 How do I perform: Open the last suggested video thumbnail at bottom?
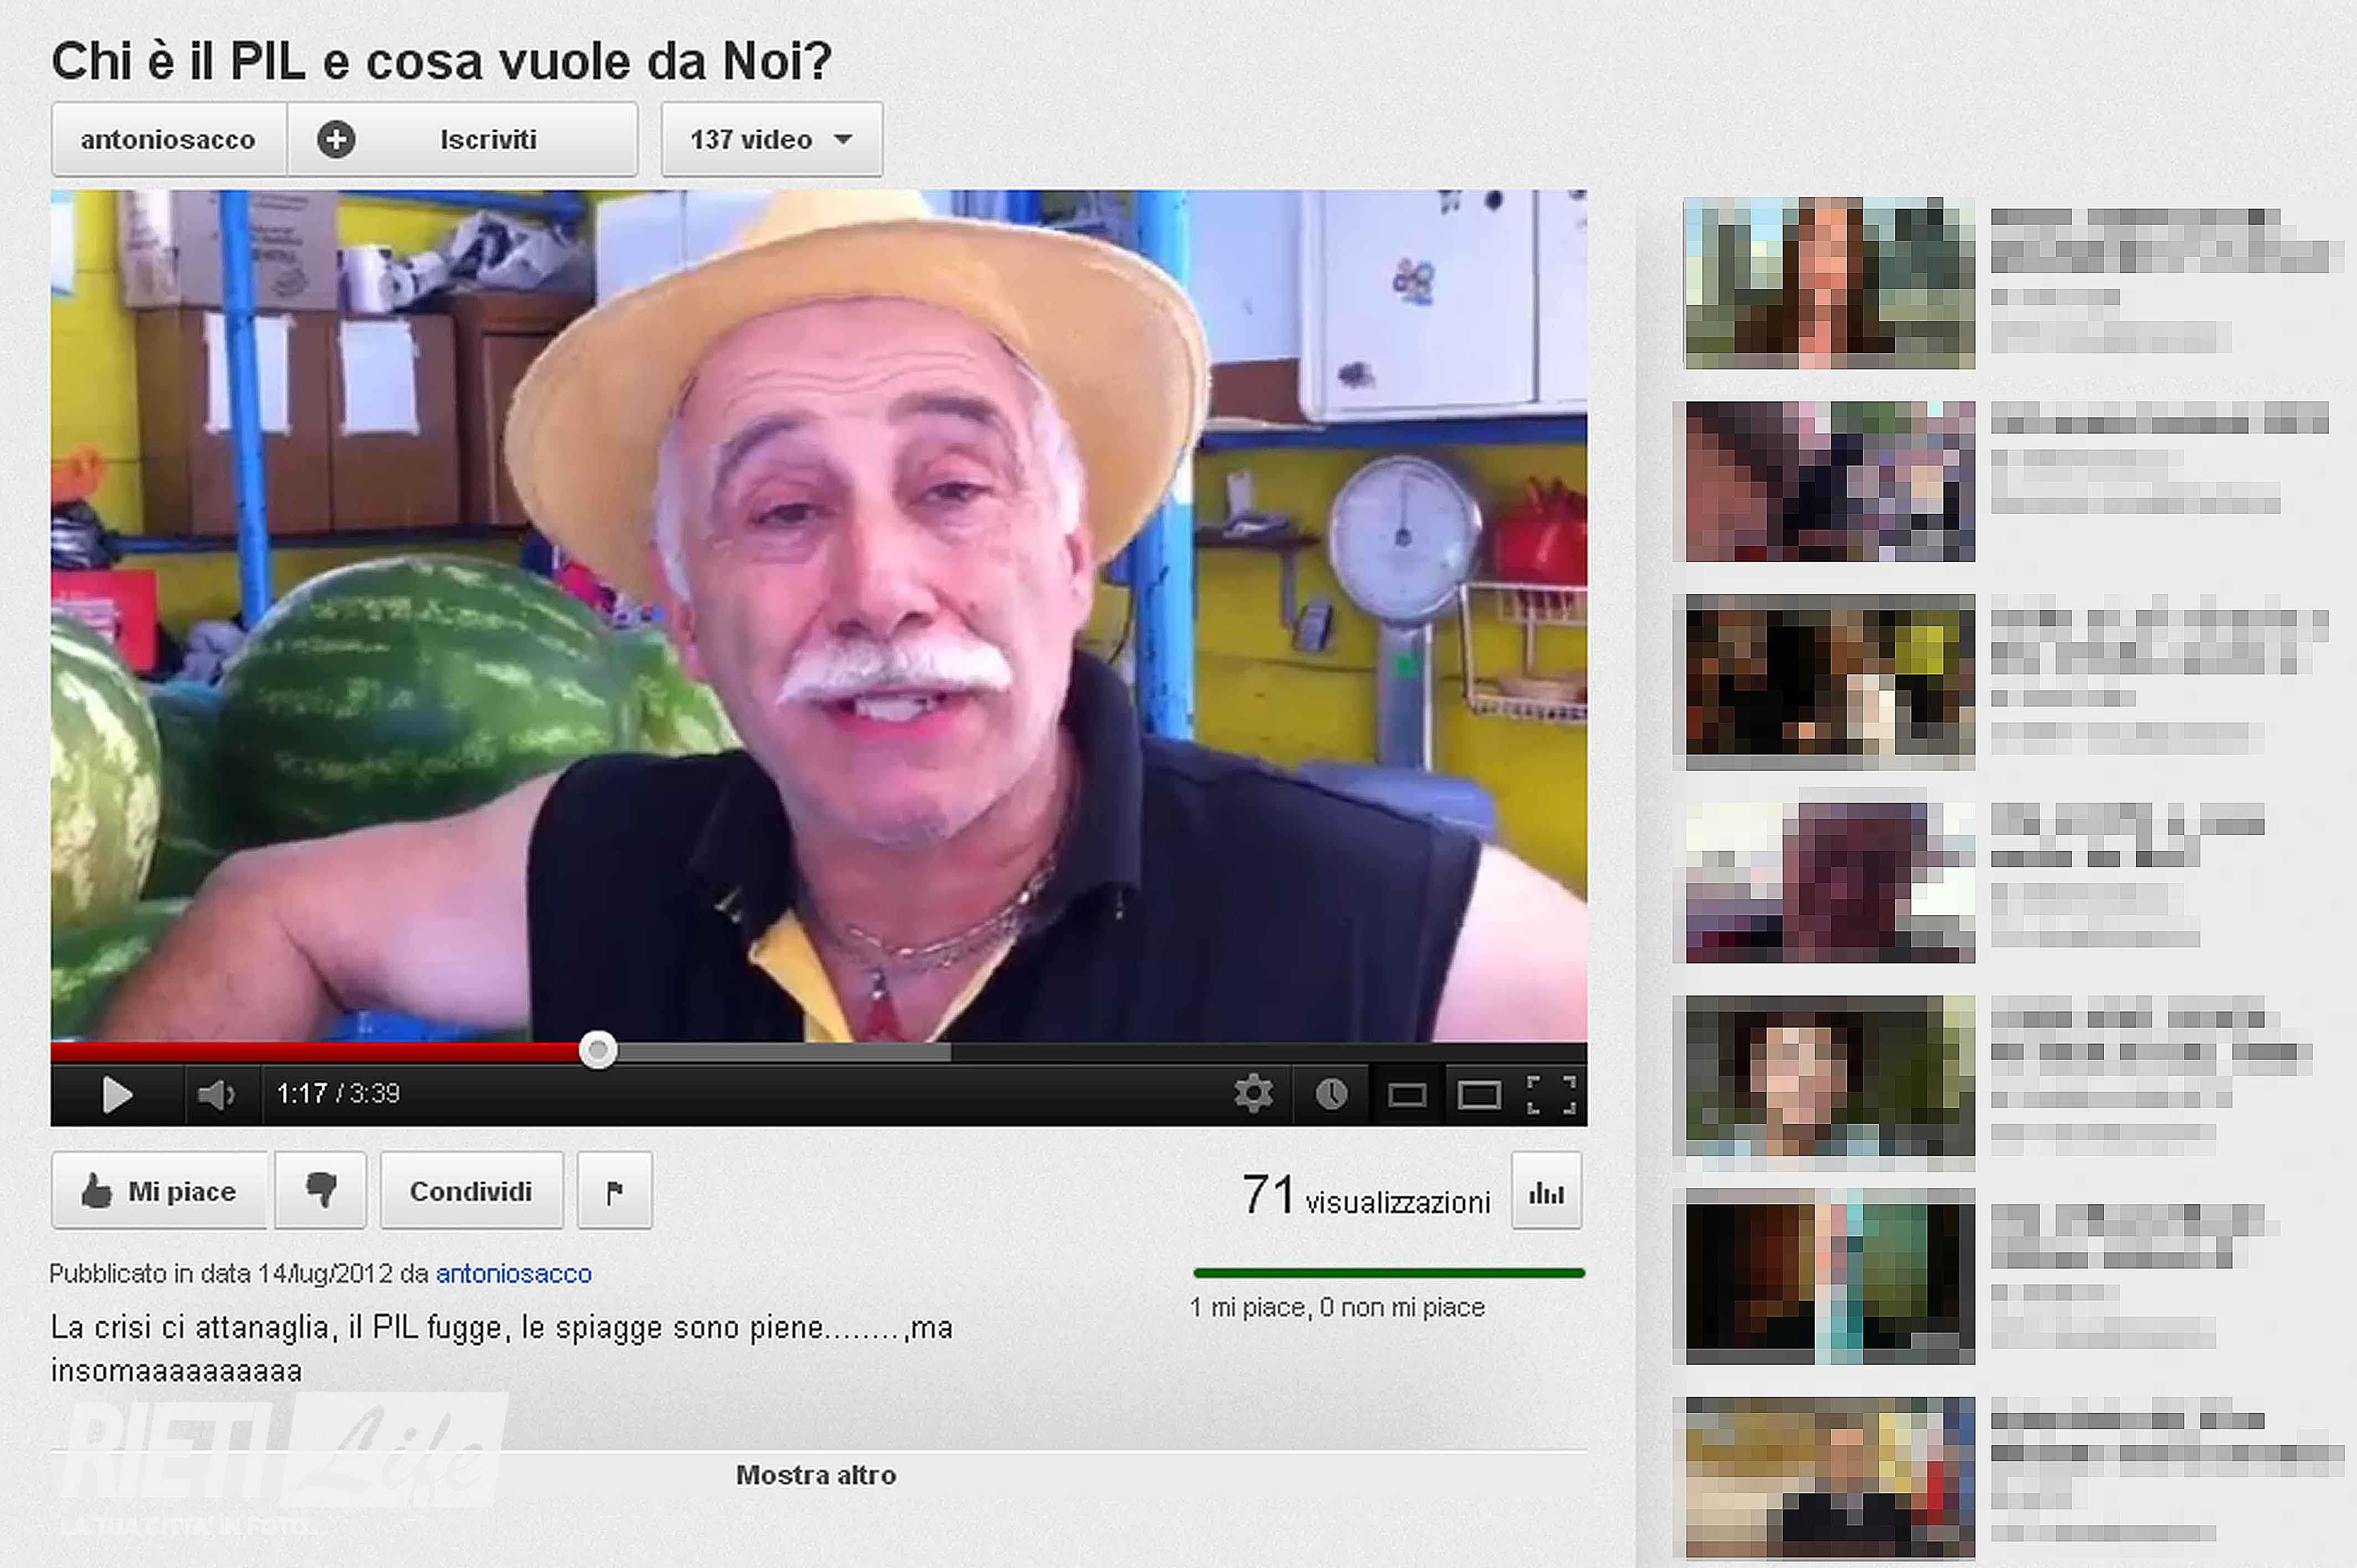pos(1829,1476)
